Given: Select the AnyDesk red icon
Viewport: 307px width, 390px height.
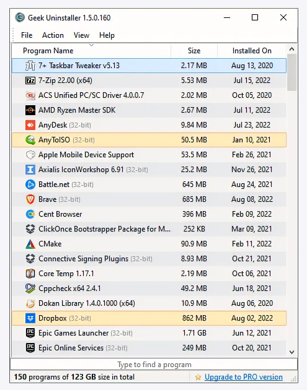Looking at the screenshot, I should (x=30, y=125).
